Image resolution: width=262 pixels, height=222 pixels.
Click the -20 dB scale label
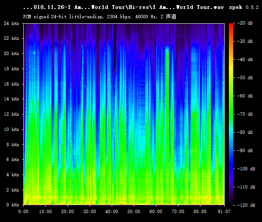click(x=245, y=23)
